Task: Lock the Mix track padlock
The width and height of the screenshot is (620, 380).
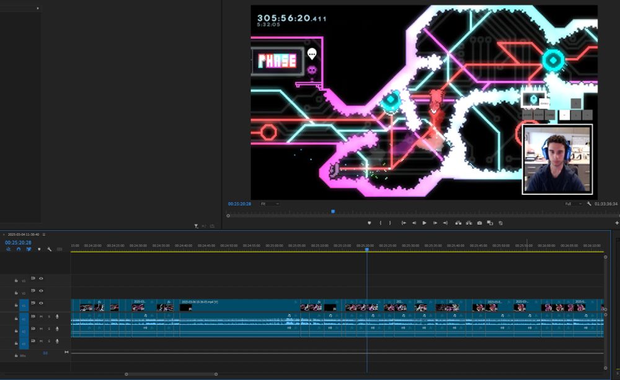Action: [x=16, y=355]
